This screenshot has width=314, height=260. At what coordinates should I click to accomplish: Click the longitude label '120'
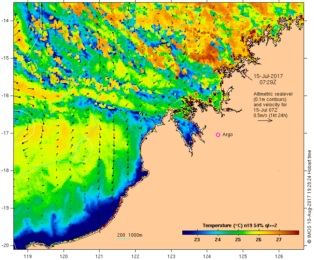[64, 256]
